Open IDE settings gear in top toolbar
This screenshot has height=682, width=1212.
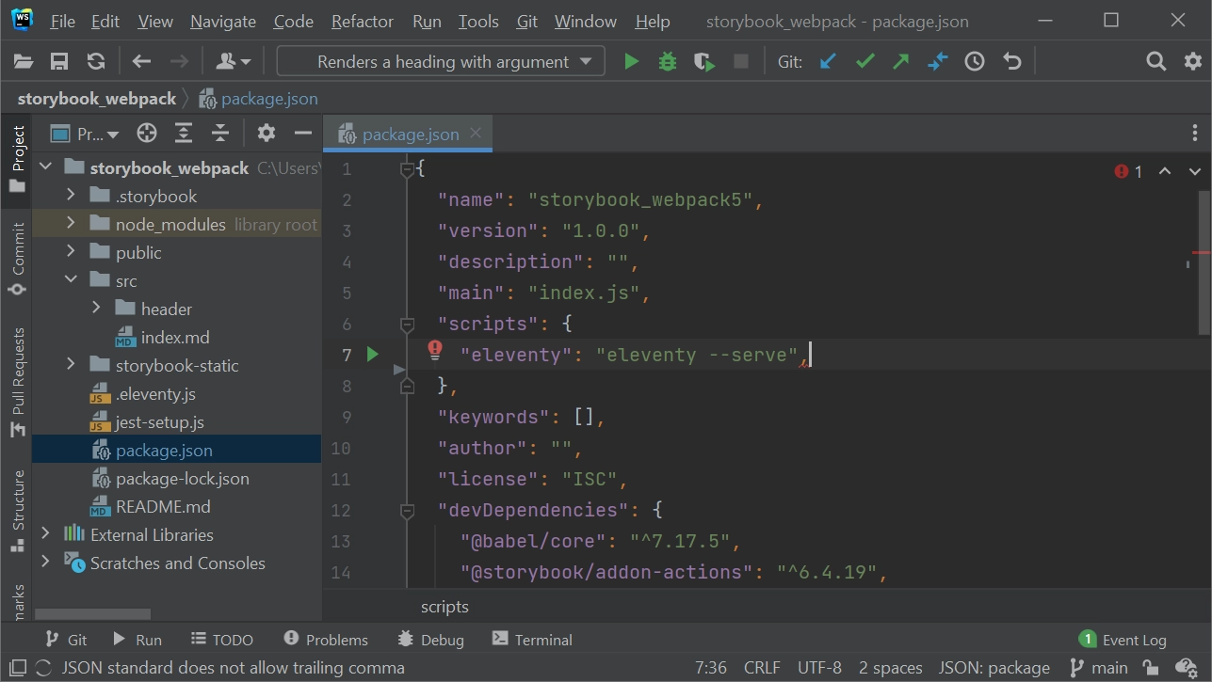[1193, 62]
